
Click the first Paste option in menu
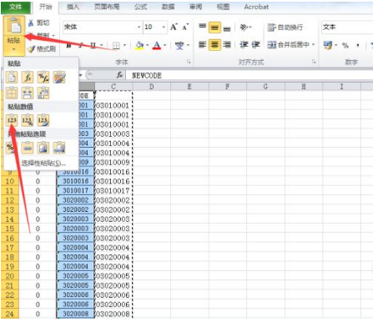[12, 78]
